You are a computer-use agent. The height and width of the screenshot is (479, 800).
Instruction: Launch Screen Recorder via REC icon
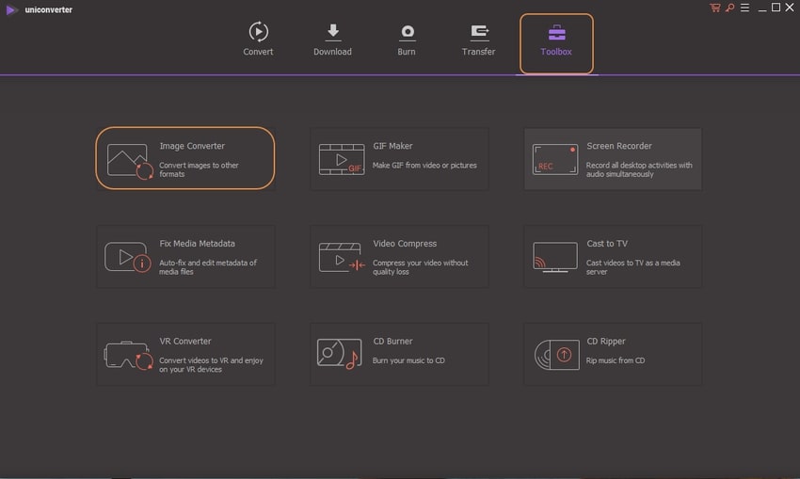pos(554,160)
